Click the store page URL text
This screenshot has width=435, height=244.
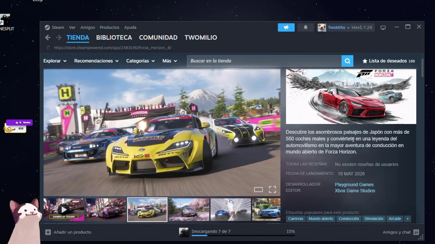pyautogui.click(x=112, y=48)
